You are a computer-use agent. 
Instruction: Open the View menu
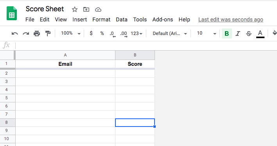pos(61,19)
